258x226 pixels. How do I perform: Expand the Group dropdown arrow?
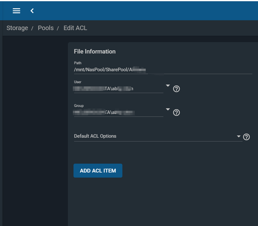tap(168, 109)
